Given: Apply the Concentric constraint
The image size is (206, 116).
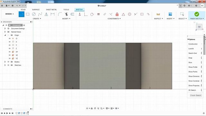Looking at the screenshot, I should pos(129,14).
